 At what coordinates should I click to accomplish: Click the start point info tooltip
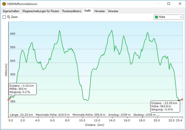pyautogui.click(x=23, y=89)
